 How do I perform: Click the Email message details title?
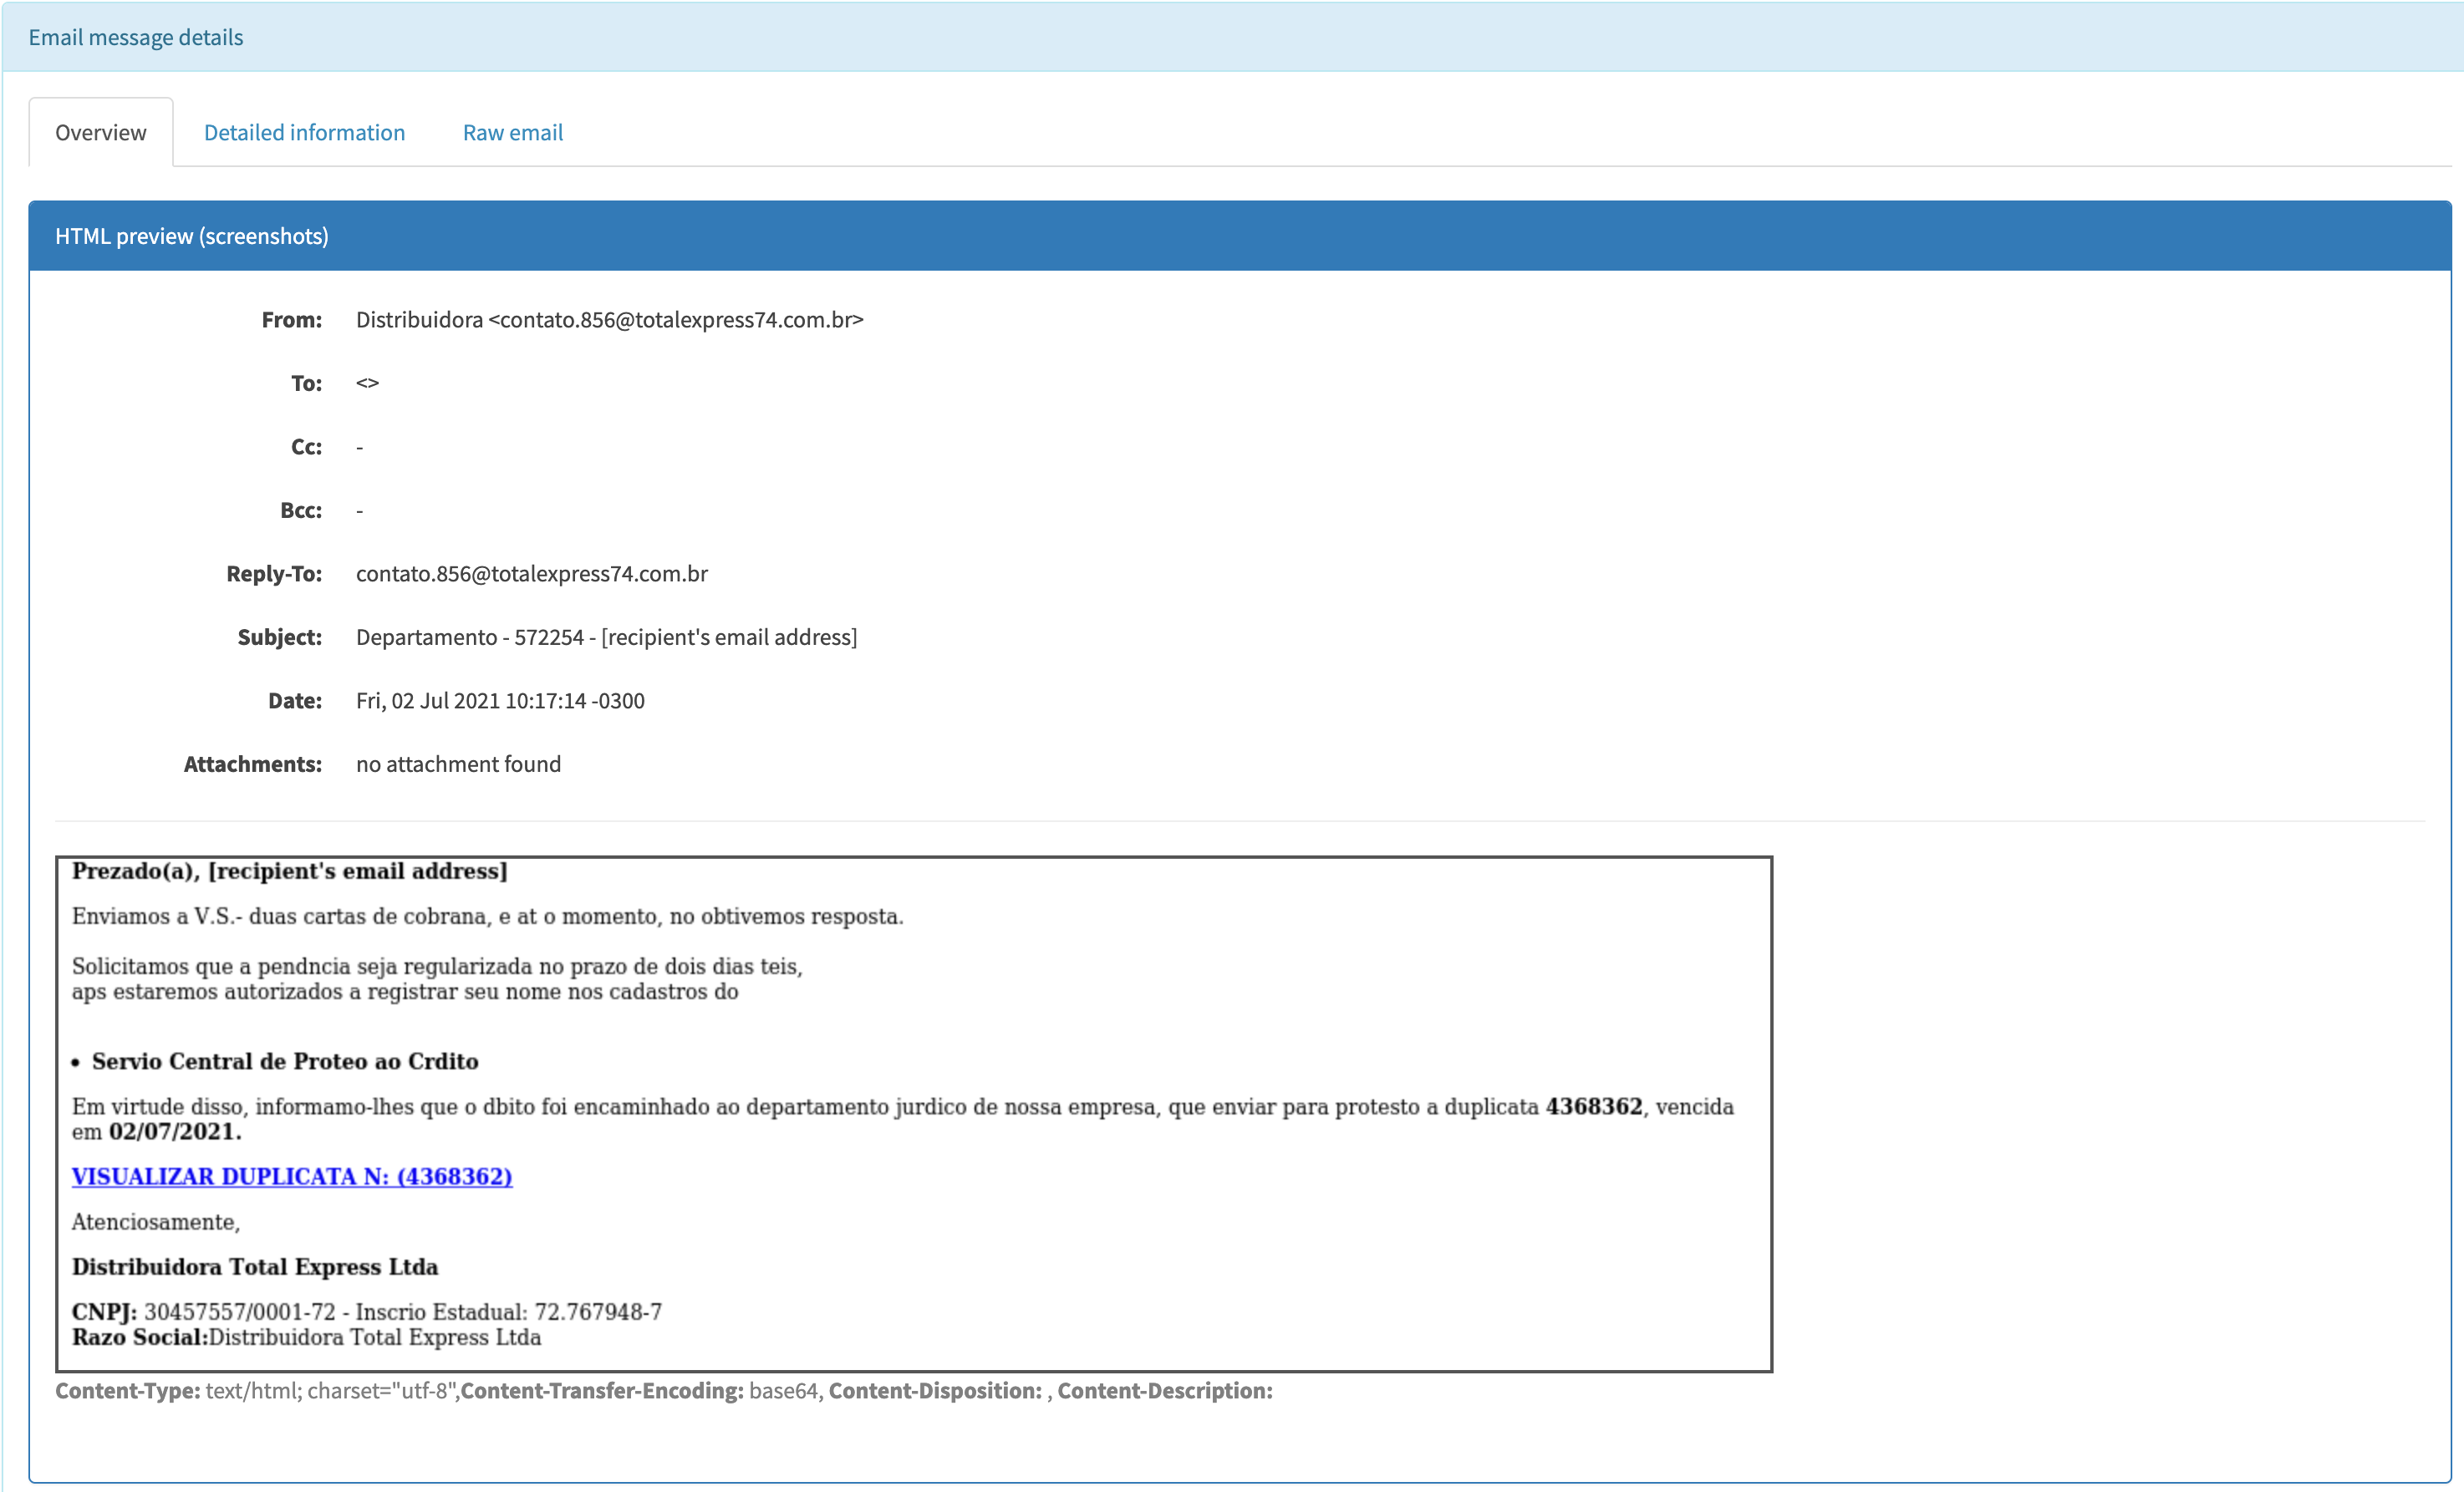pos(136,37)
